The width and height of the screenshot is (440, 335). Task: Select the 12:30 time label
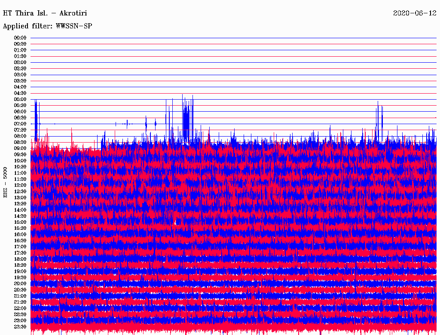point(20,192)
